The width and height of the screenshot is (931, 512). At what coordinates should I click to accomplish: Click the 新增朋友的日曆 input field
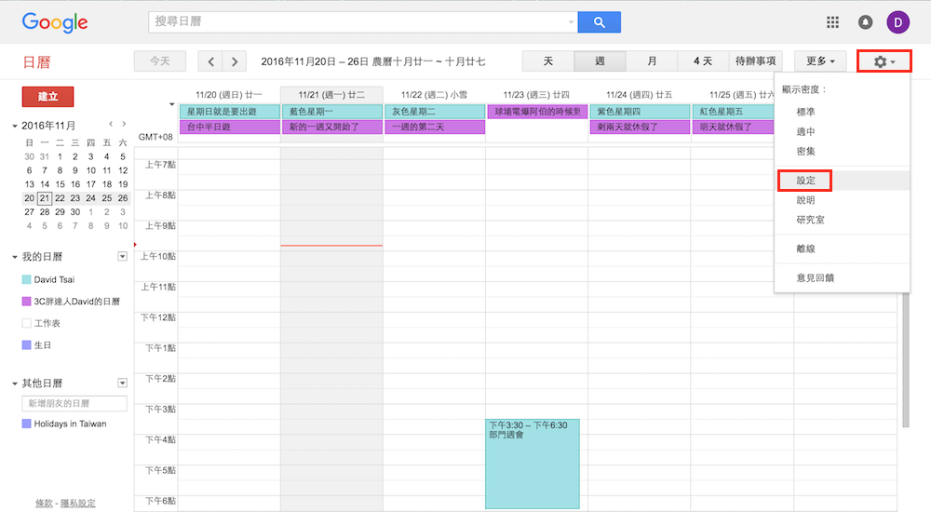click(x=74, y=403)
